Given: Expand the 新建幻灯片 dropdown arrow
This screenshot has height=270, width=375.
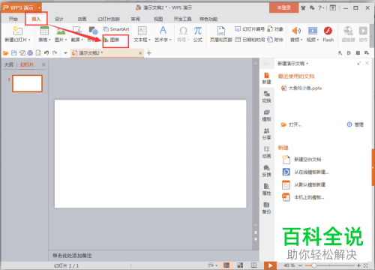Looking at the screenshot, I should pos(29,40).
